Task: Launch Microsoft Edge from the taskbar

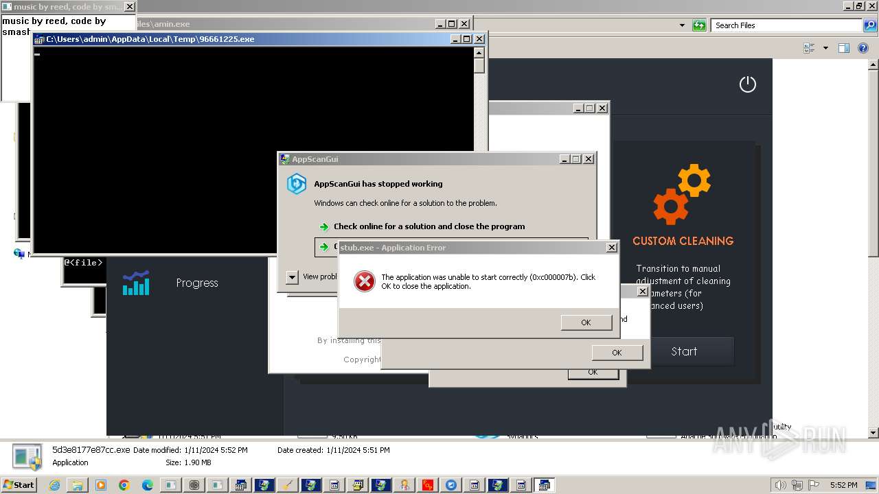Action: [x=148, y=485]
